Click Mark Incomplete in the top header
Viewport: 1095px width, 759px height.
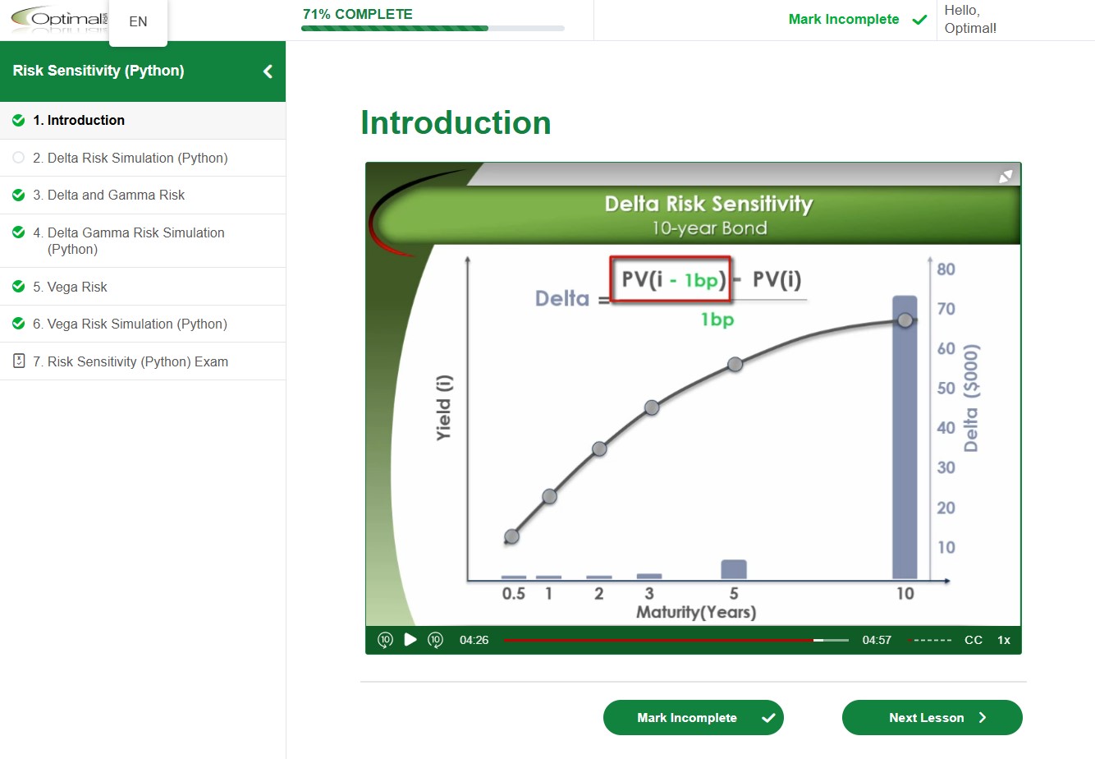click(x=856, y=20)
